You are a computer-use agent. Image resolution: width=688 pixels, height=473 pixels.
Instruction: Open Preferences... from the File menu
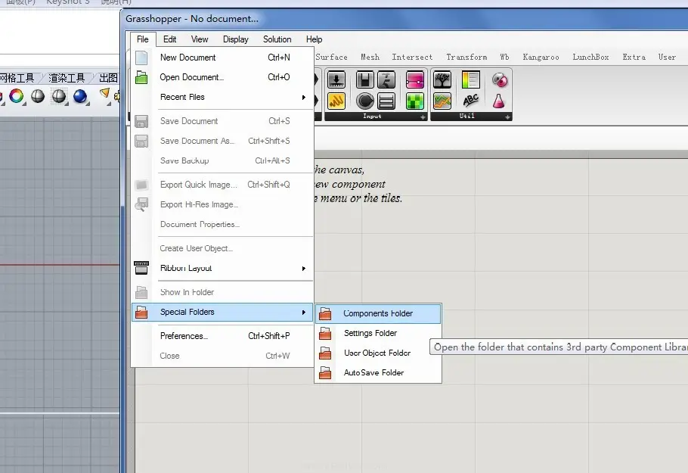222,336
